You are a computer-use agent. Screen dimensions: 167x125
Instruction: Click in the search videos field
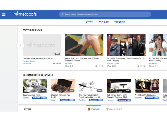coord(106,14)
